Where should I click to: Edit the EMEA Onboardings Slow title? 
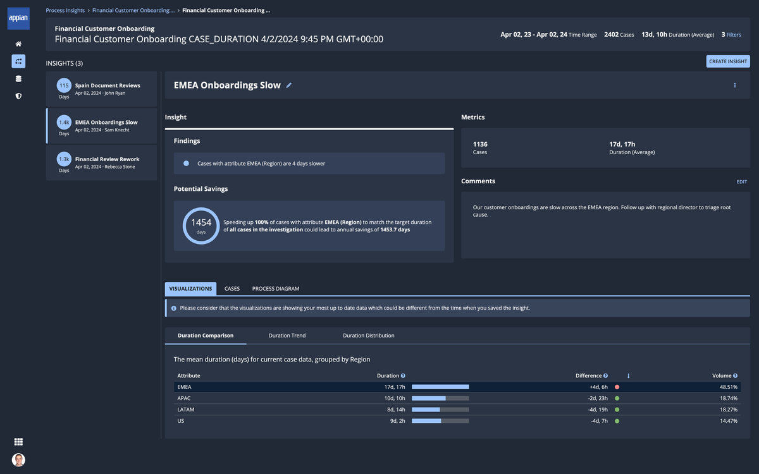point(289,85)
